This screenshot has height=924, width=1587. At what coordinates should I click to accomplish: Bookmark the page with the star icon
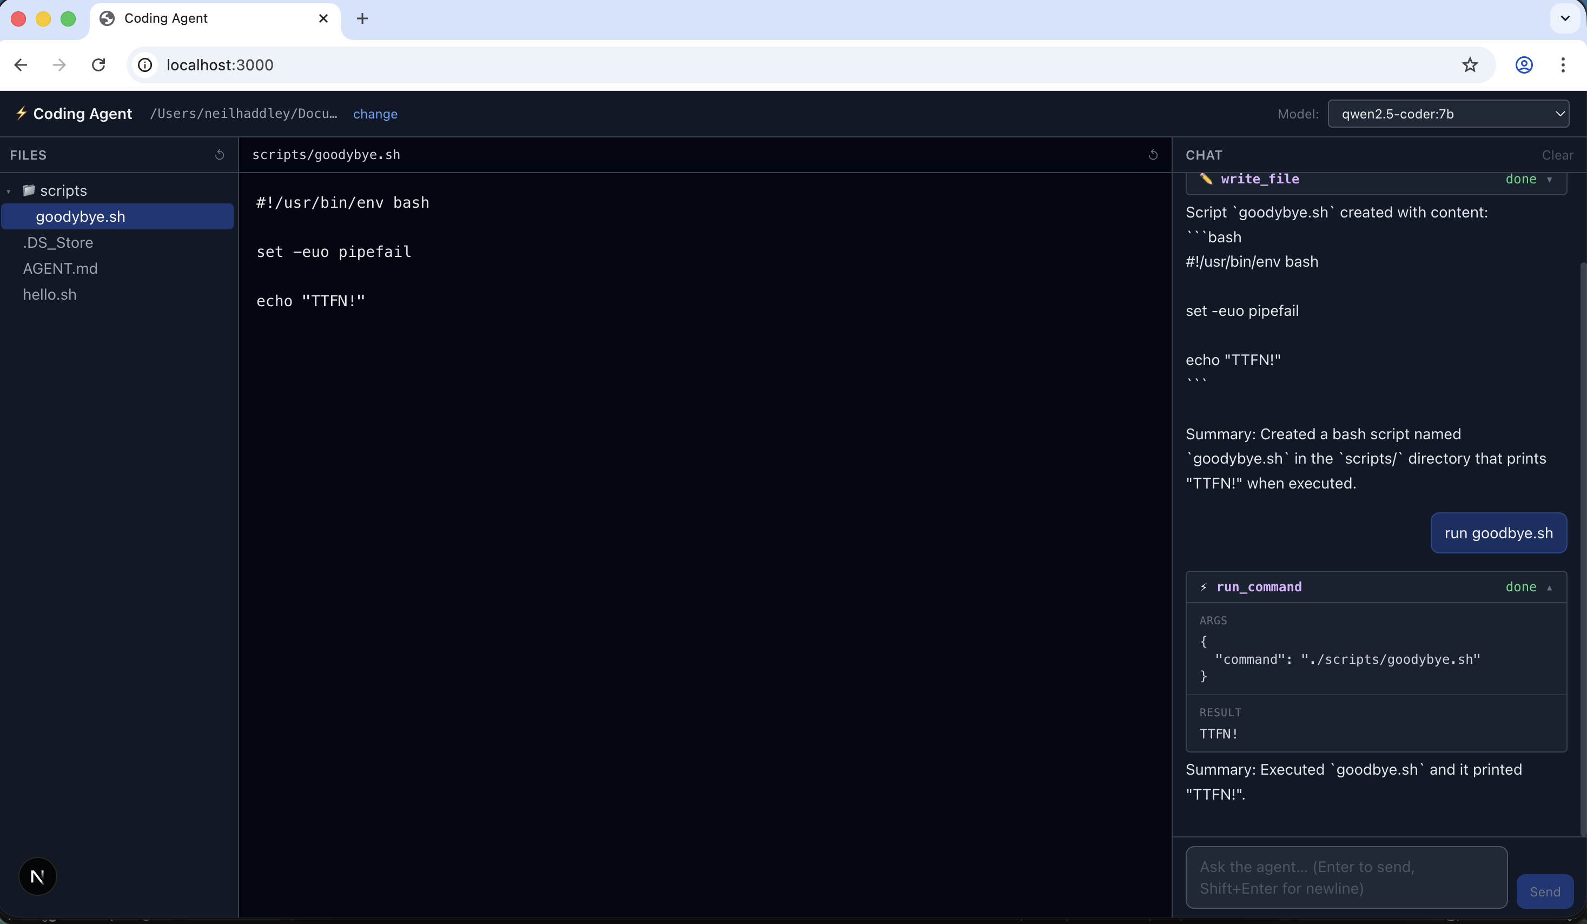click(x=1470, y=64)
